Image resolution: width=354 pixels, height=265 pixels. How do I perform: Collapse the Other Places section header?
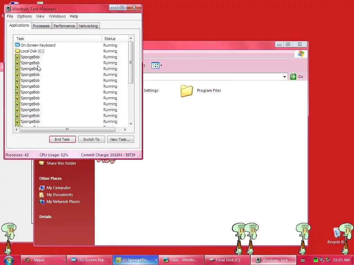[50, 178]
